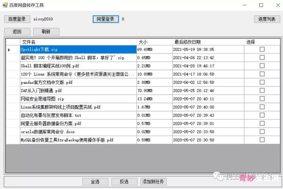
Task: Close the 百度网盘转存工具 window
Action: (278, 5)
